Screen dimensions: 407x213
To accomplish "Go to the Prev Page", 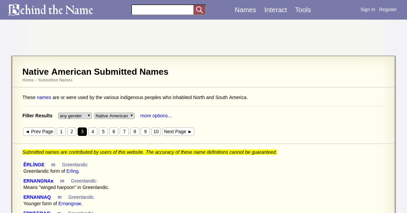I will 39,132.
